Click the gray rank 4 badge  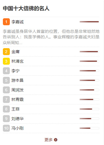tap(6, 71)
